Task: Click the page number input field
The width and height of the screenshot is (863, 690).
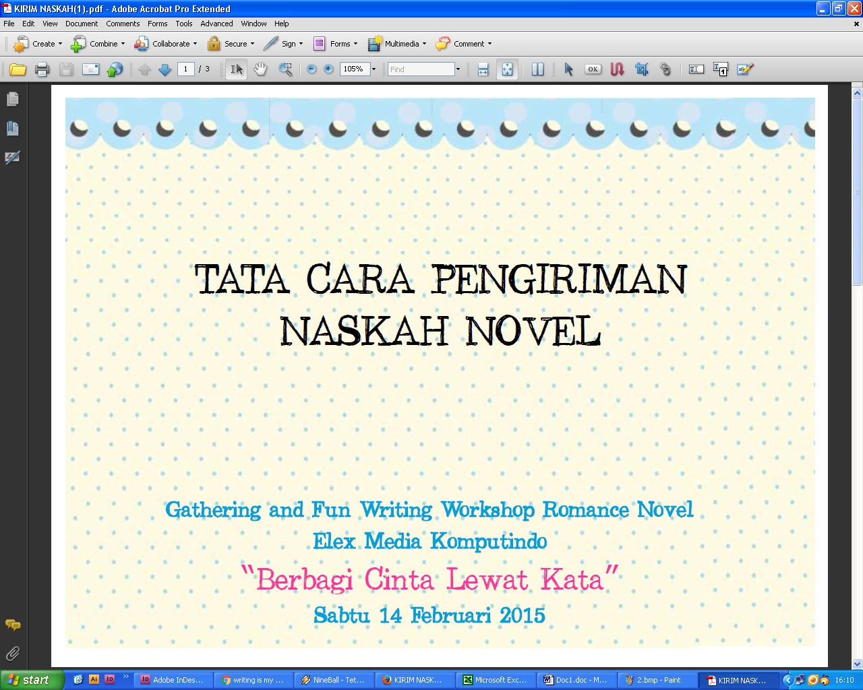Action: tap(186, 69)
